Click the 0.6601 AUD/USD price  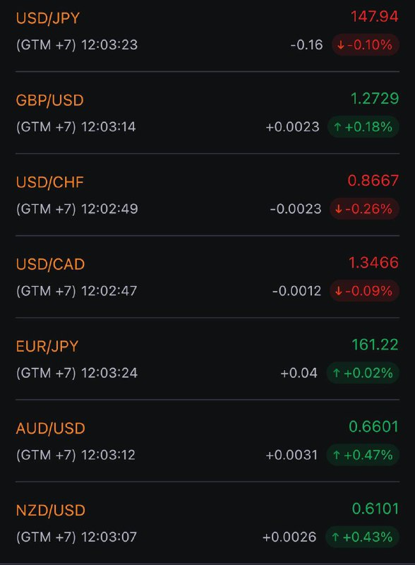coord(373,427)
